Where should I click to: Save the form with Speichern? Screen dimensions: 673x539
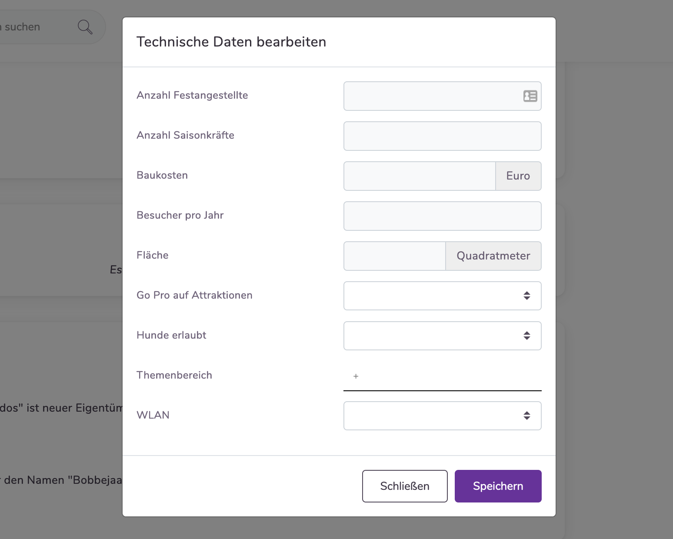[498, 486]
